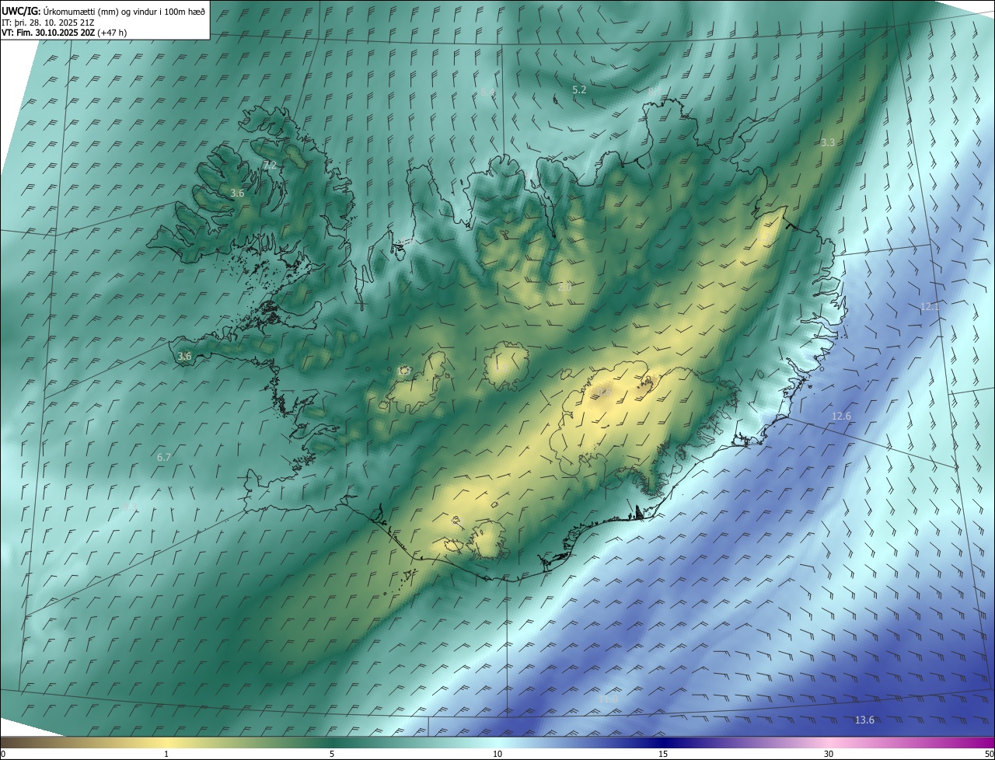Click the colorbar tick label 1
This screenshot has height=760, width=995.
coord(166,754)
